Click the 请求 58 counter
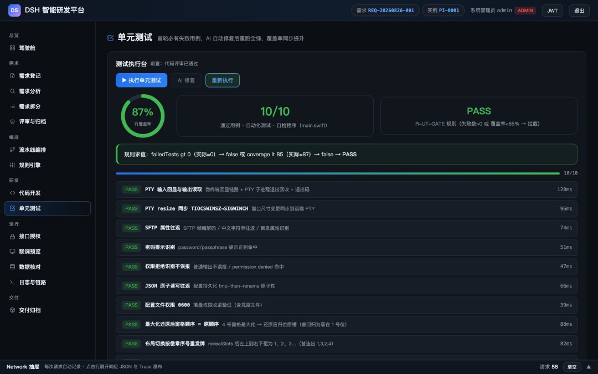This screenshot has width=598, height=374. coord(549,367)
